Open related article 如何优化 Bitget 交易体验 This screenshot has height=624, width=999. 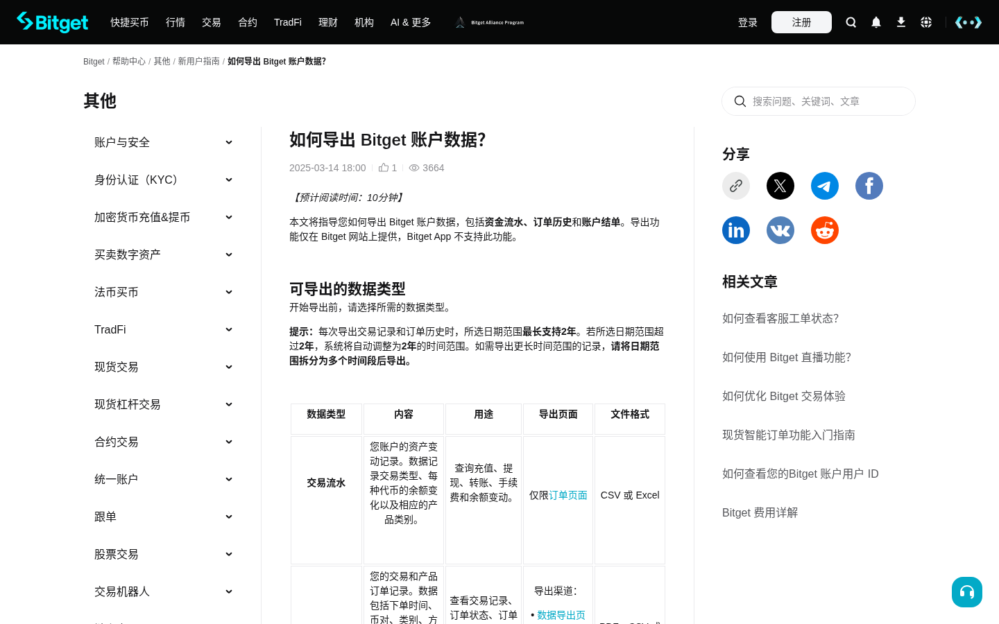784,396
